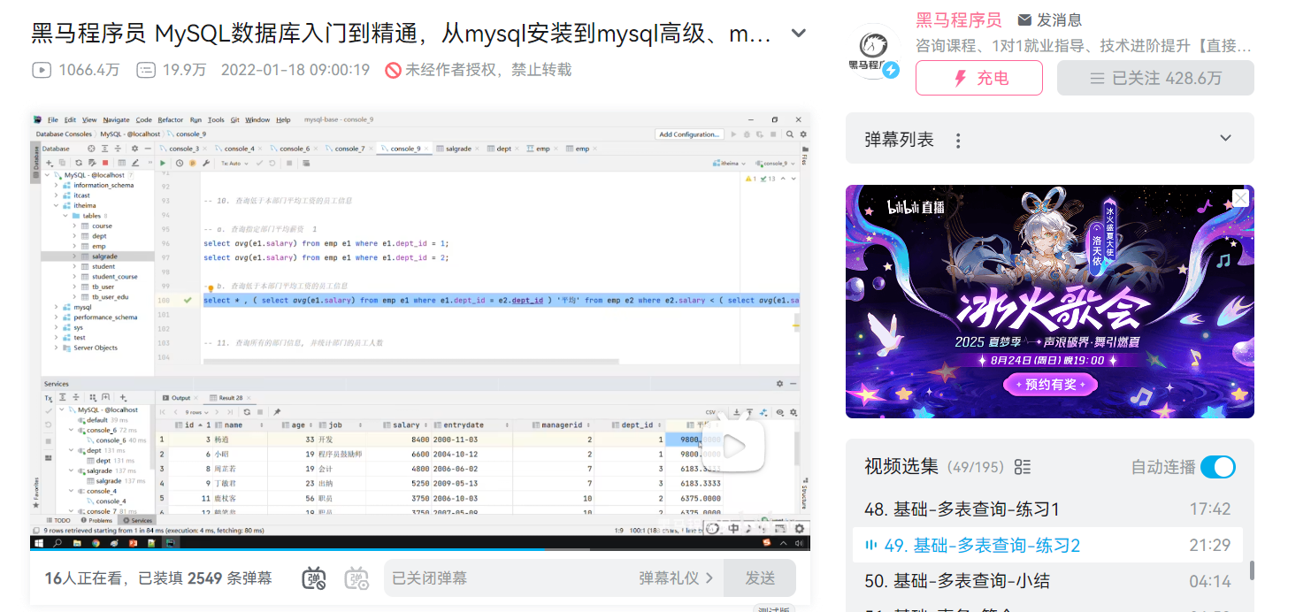Click Add Configuration... button in the IDE

pyautogui.click(x=689, y=134)
